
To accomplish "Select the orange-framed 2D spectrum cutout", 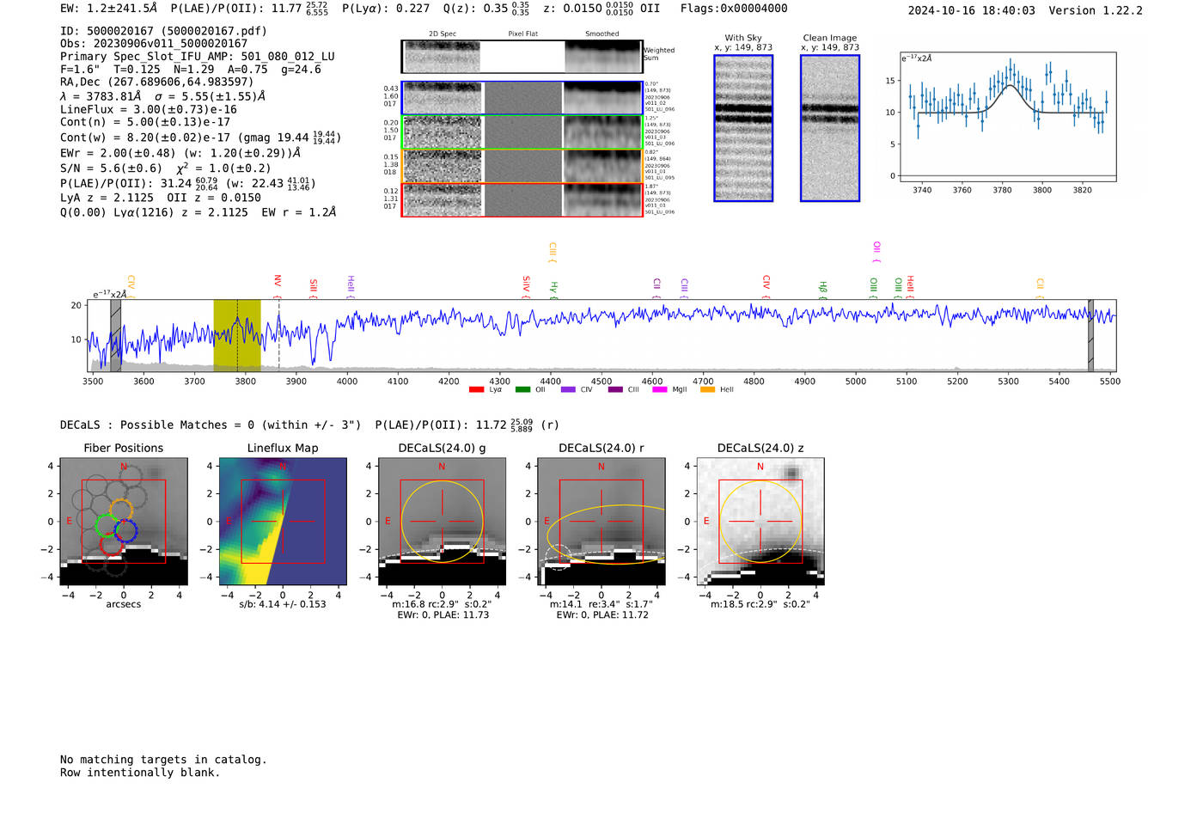I will click(x=442, y=166).
